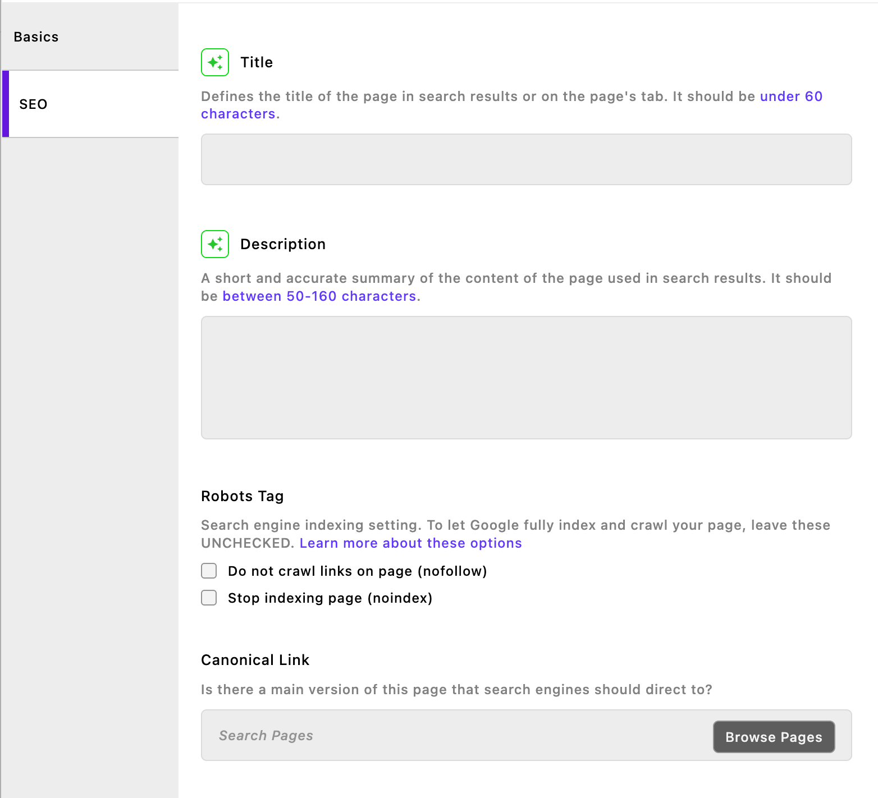Select the SEO tab
This screenshot has height=798, width=878.
pyautogui.click(x=34, y=104)
